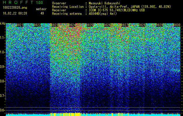Click the HROFFT 1.0.0 title text
The height and width of the screenshot is (116, 183).
(23, 2)
